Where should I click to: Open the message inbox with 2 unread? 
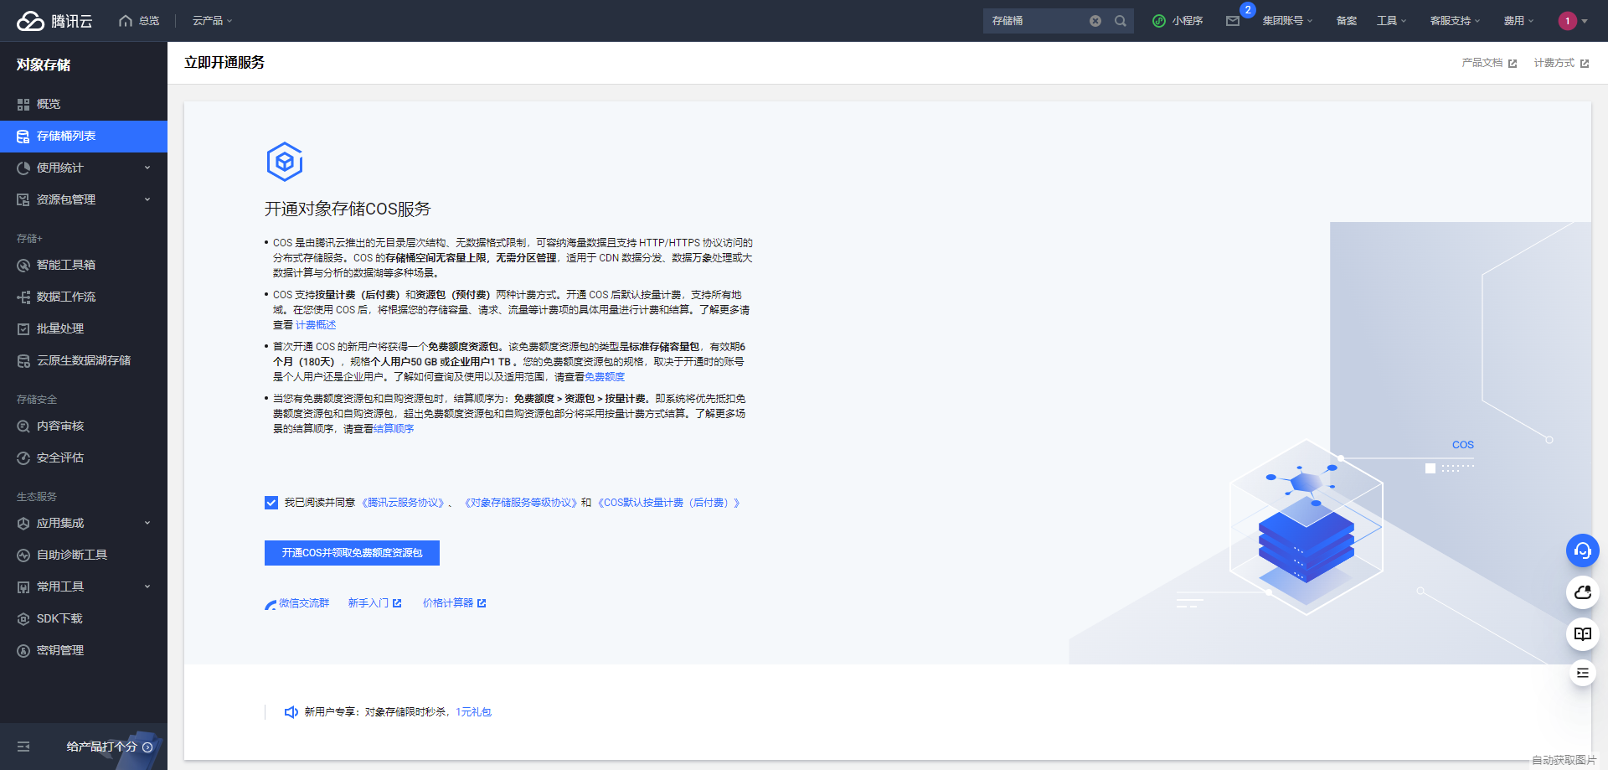pyautogui.click(x=1232, y=21)
